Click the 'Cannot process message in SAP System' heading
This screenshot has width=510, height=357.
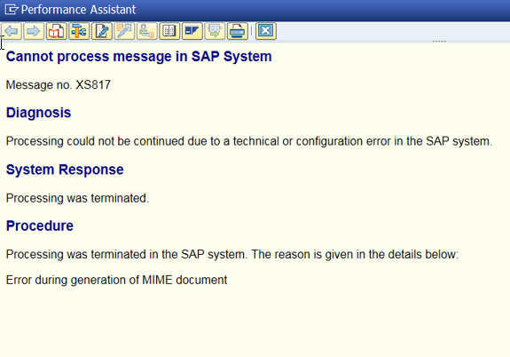click(139, 56)
